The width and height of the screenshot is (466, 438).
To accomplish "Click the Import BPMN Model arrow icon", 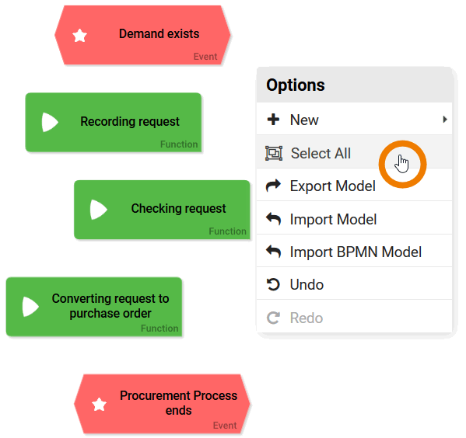I will pyautogui.click(x=273, y=252).
